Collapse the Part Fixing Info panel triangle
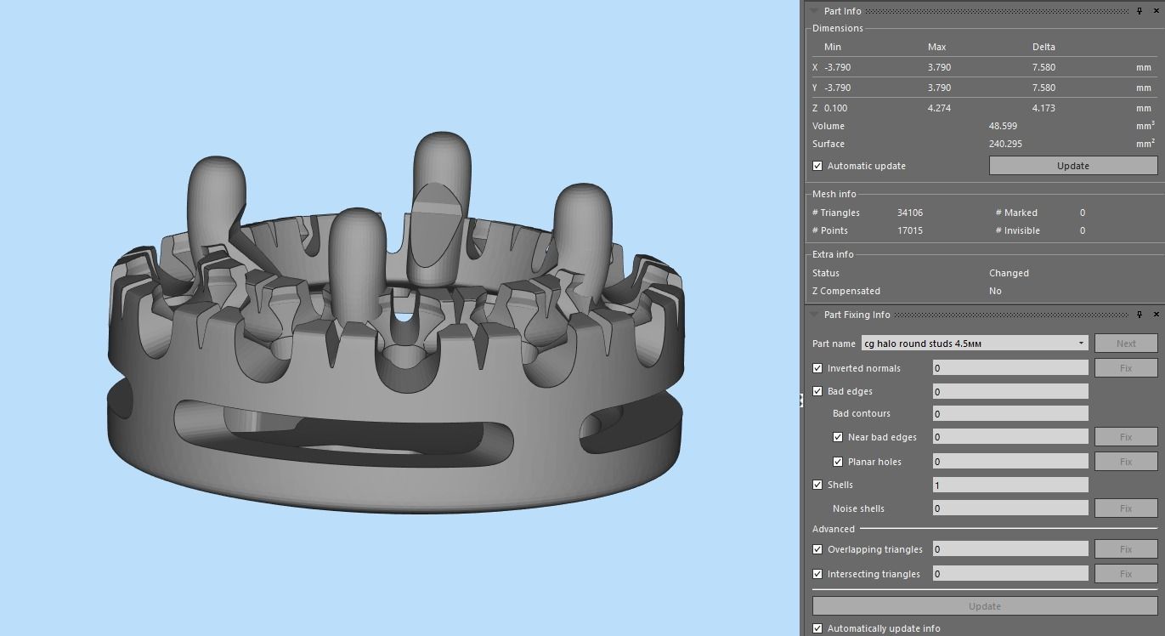 pos(814,315)
